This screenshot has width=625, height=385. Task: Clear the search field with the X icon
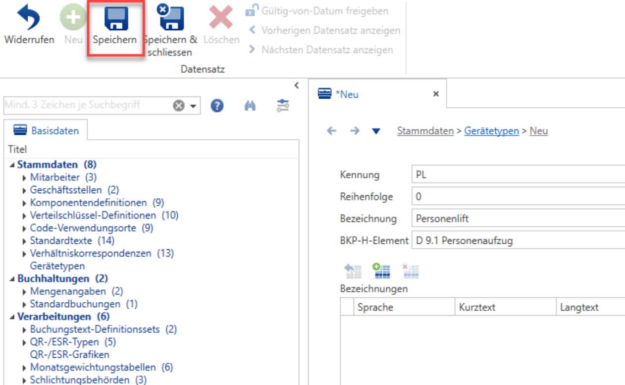[178, 106]
